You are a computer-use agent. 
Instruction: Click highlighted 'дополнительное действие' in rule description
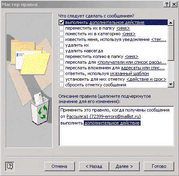click(x=112, y=123)
